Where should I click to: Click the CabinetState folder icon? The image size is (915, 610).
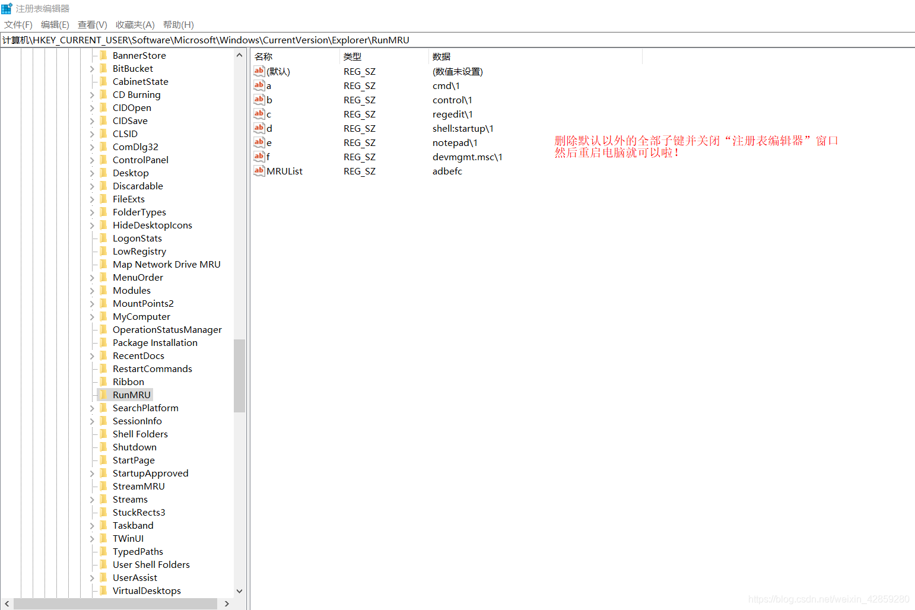104,81
